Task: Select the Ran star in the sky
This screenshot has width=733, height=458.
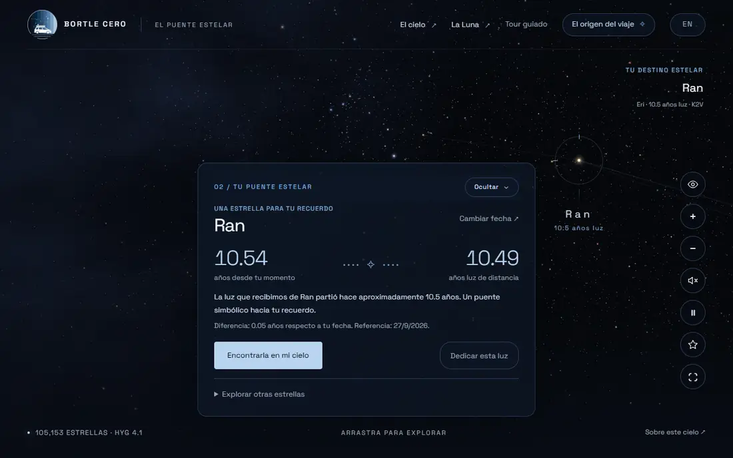Action: (x=578, y=160)
